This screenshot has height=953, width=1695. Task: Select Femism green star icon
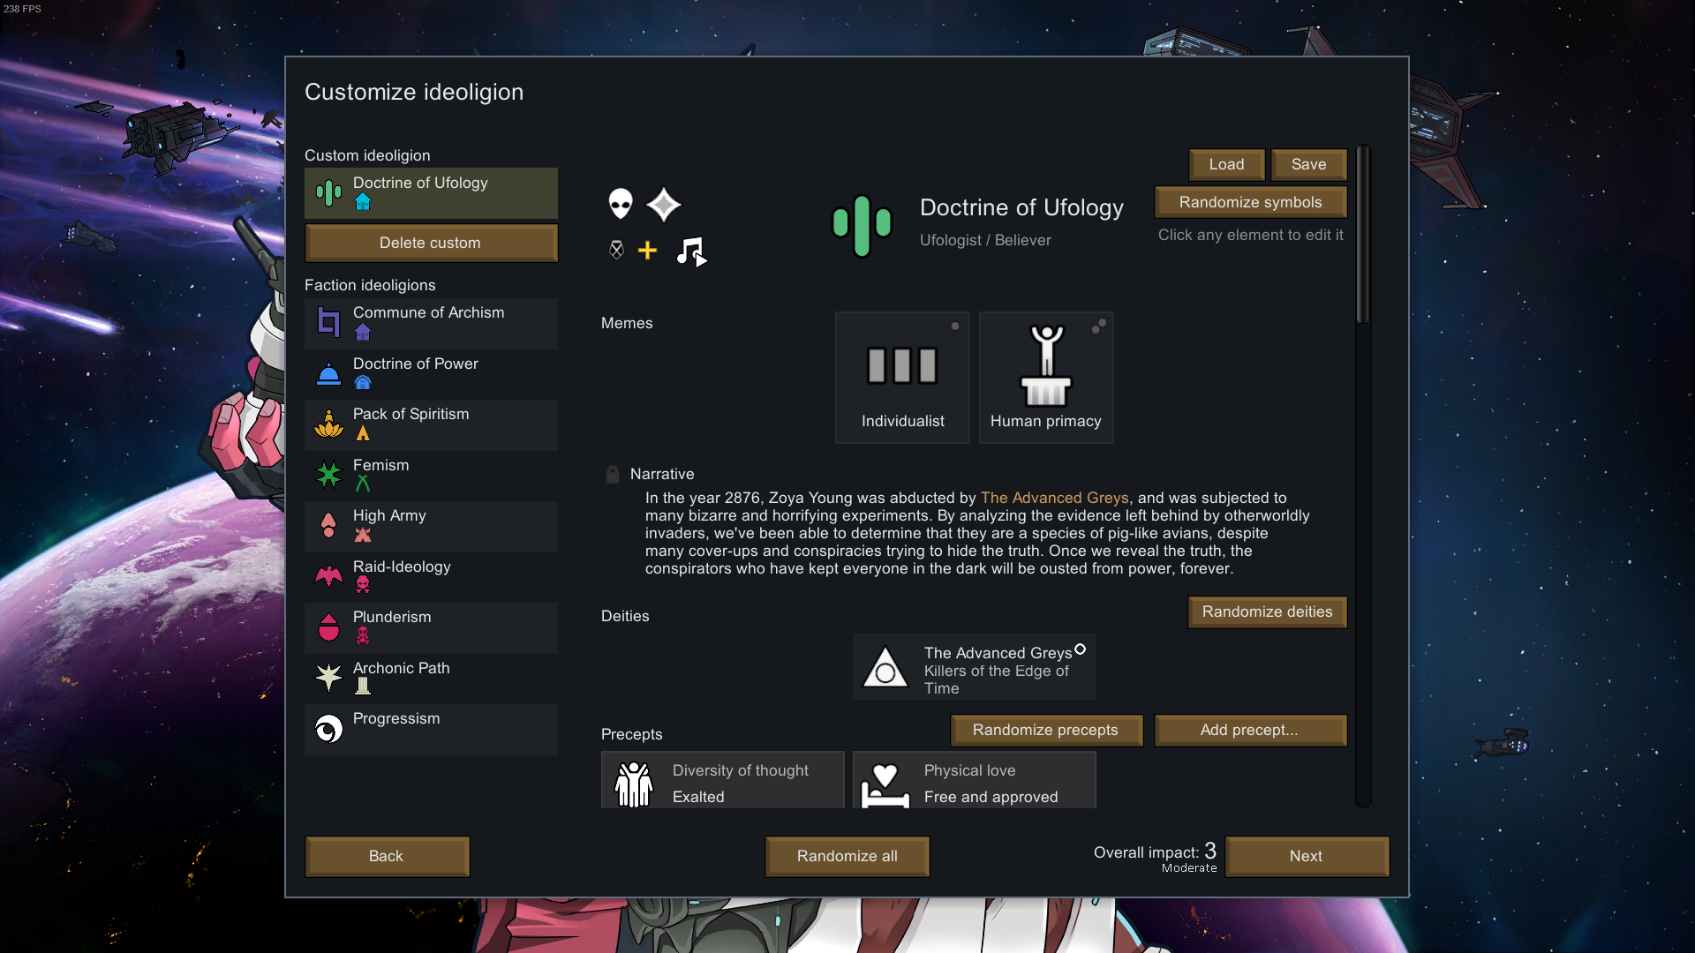coord(328,475)
